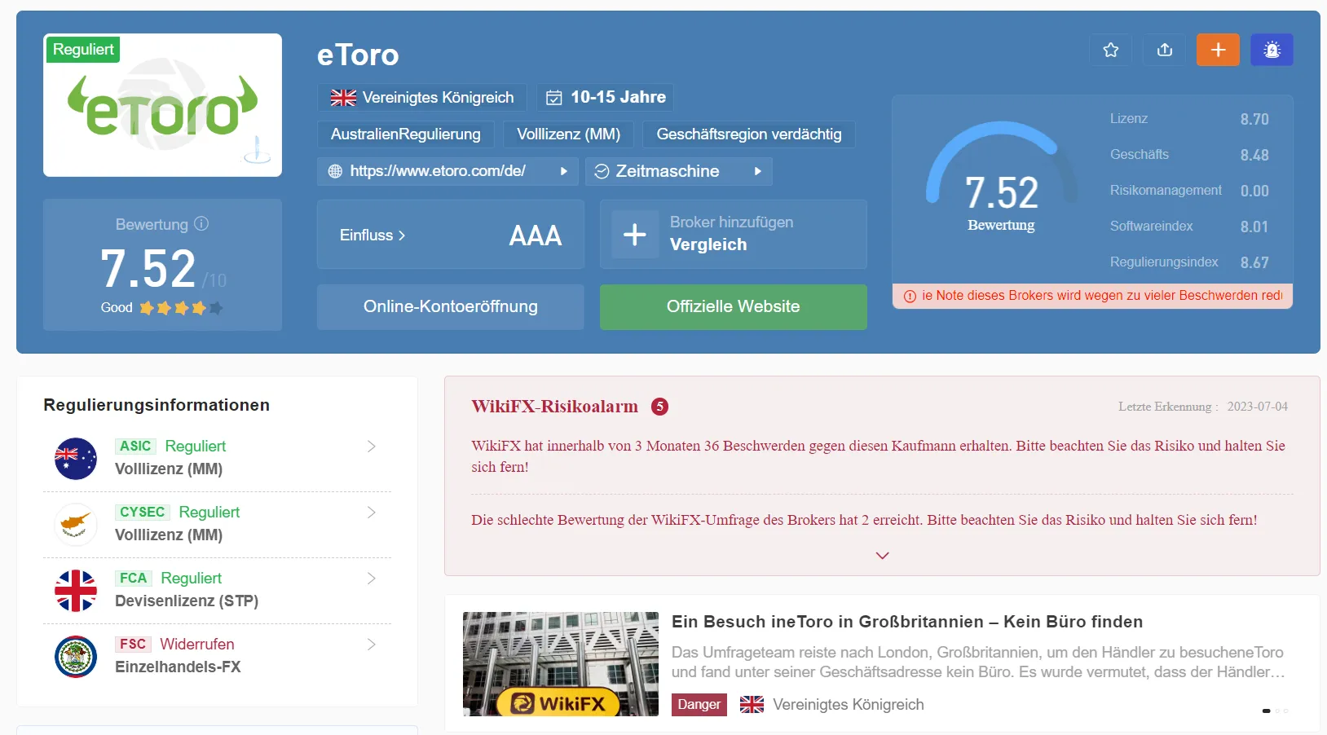Click the Australia flag ASIC icon

click(76, 458)
